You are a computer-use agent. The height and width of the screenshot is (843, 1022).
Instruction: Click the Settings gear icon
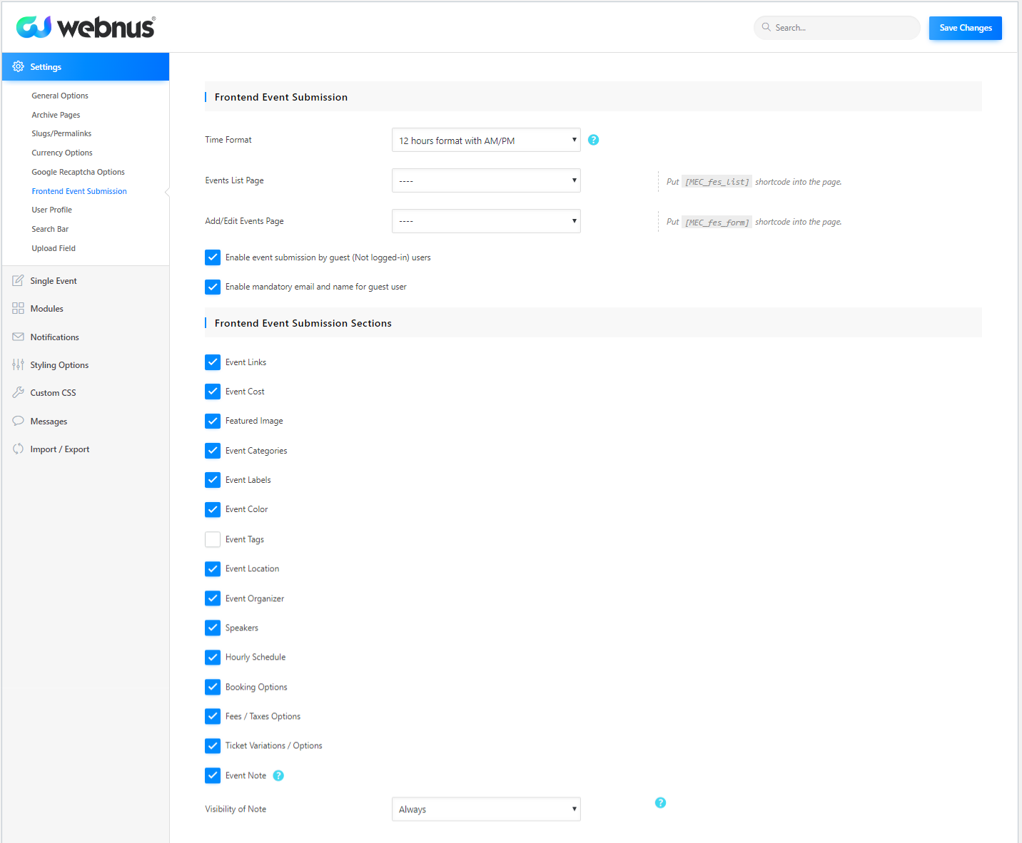tap(19, 66)
